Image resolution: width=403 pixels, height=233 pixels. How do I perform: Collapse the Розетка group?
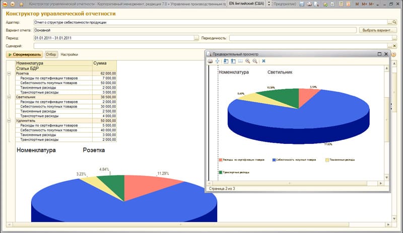(x=9, y=73)
